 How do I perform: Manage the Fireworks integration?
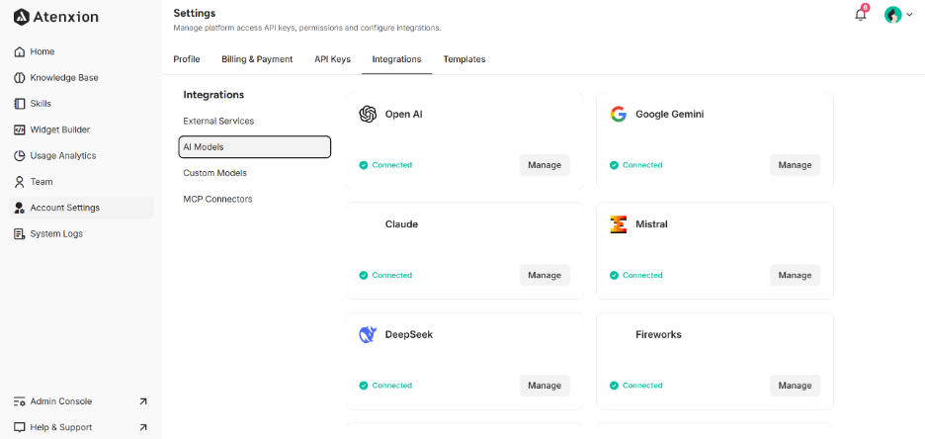pos(795,386)
